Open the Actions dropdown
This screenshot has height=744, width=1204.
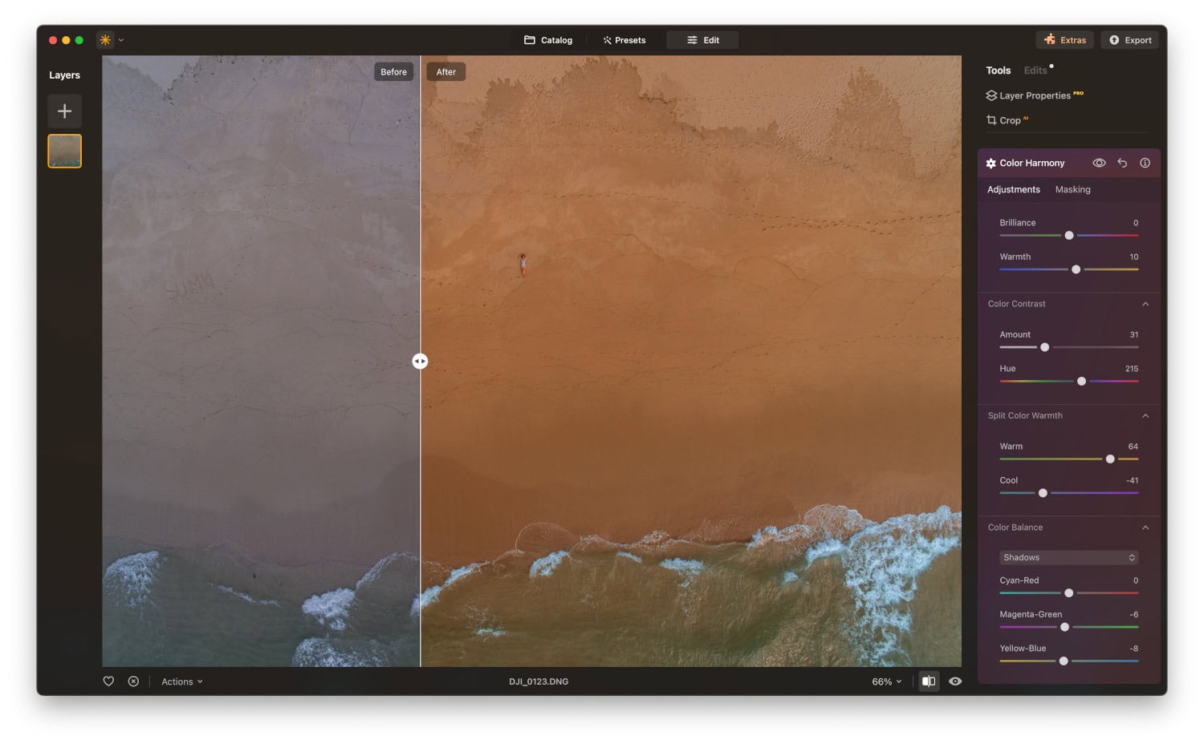click(180, 681)
